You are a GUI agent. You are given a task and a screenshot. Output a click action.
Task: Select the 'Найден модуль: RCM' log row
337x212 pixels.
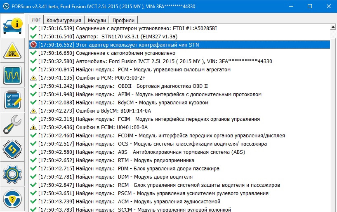click(x=179, y=185)
